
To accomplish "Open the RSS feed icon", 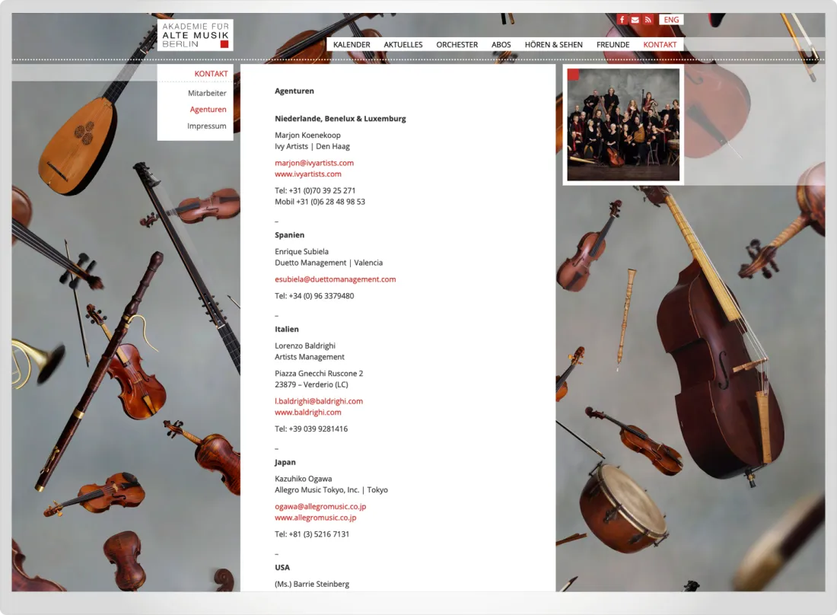I will click(x=648, y=20).
